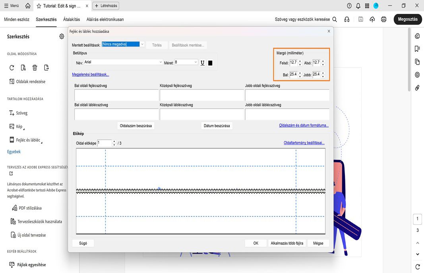
Task: Click the Középső láblécszöveg field
Action: 202,114
